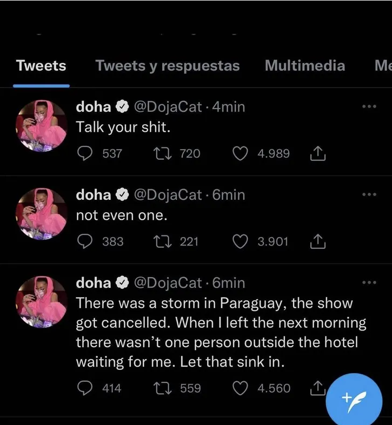Reply to the "Talk your shit." tweet

[x=85, y=154]
